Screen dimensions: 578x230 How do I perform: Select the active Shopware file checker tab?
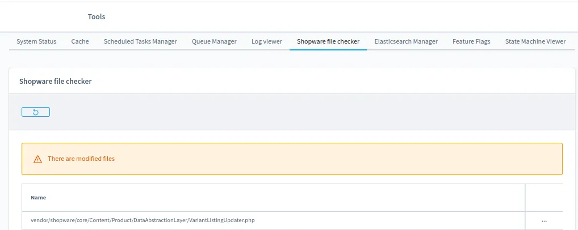[x=328, y=41]
